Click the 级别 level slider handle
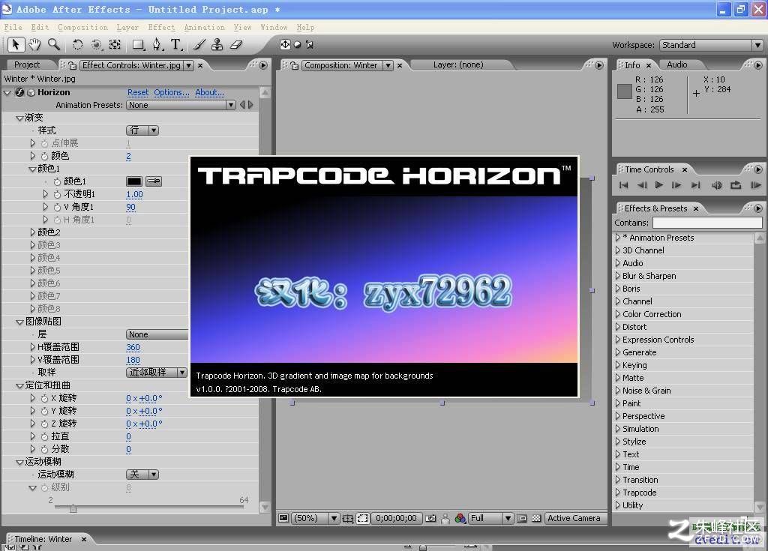Image resolution: width=768 pixels, height=551 pixels. (x=73, y=509)
